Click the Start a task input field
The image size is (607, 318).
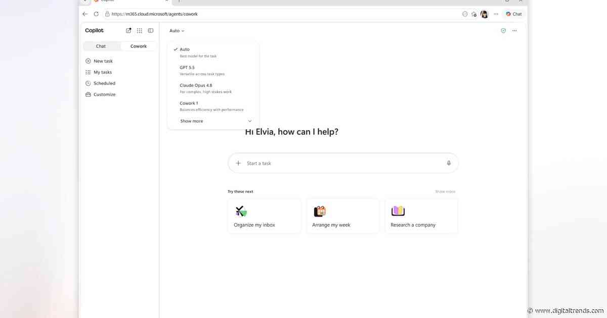tap(343, 163)
